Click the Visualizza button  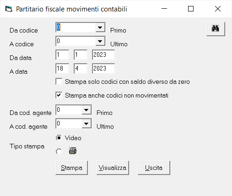click(x=113, y=168)
